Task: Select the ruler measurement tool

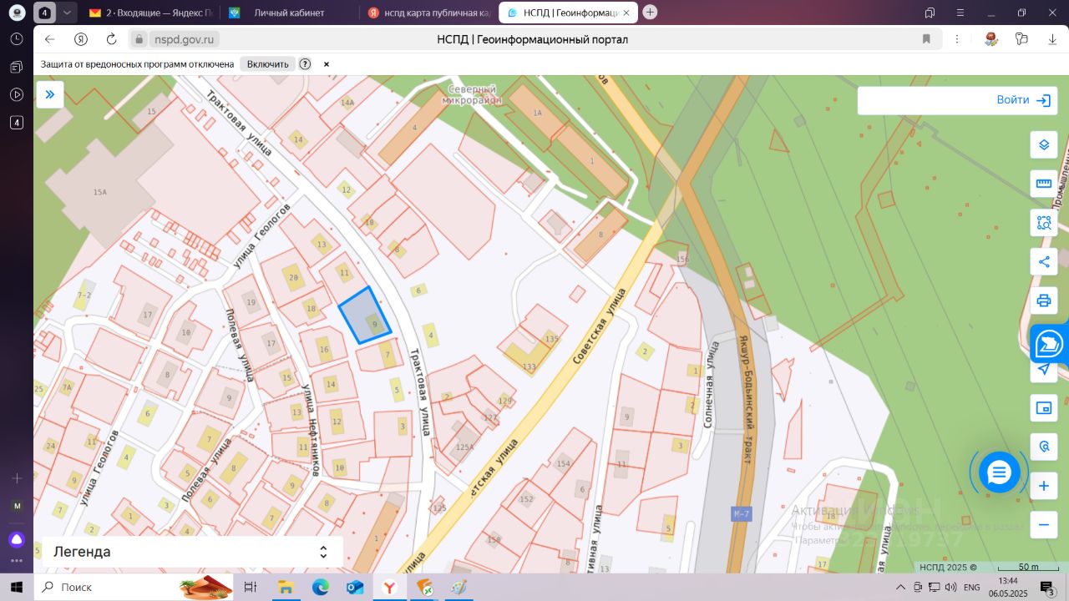Action: pyautogui.click(x=1043, y=184)
